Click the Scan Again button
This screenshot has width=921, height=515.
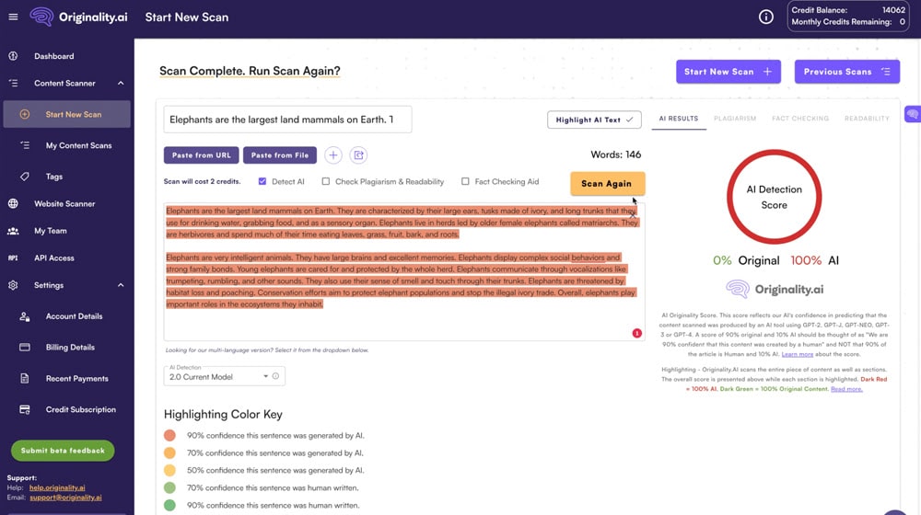(x=607, y=184)
